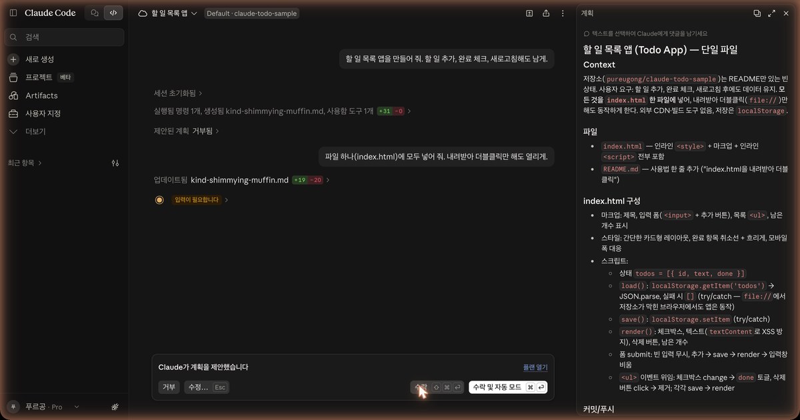Click the todos = [{ id, text, done }] code
800x420 pixels.
click(690, 273)
